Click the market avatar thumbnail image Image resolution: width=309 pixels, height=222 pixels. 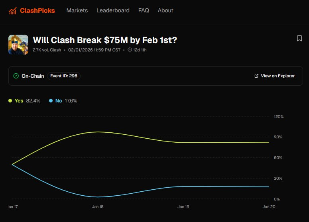pos(18,44)
